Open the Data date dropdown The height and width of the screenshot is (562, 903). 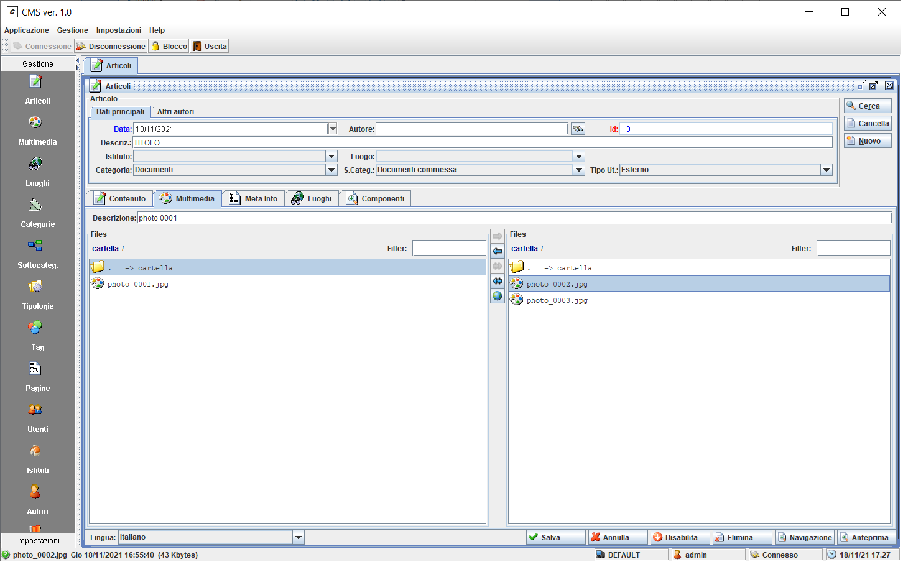pos(333,129)
